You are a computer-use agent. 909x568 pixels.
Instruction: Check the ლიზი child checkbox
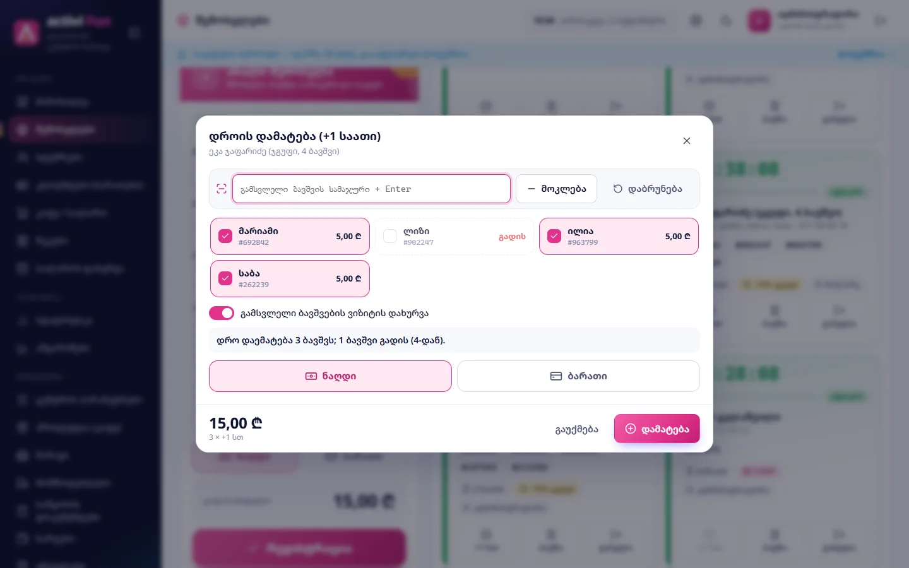(x=390, y=236)
